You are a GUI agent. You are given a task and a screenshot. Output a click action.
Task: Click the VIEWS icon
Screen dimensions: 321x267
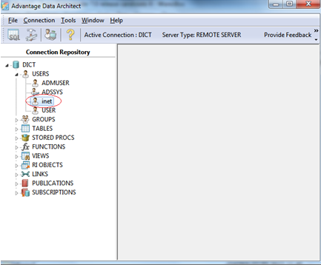pyautogui.click(x=25, y=156)
